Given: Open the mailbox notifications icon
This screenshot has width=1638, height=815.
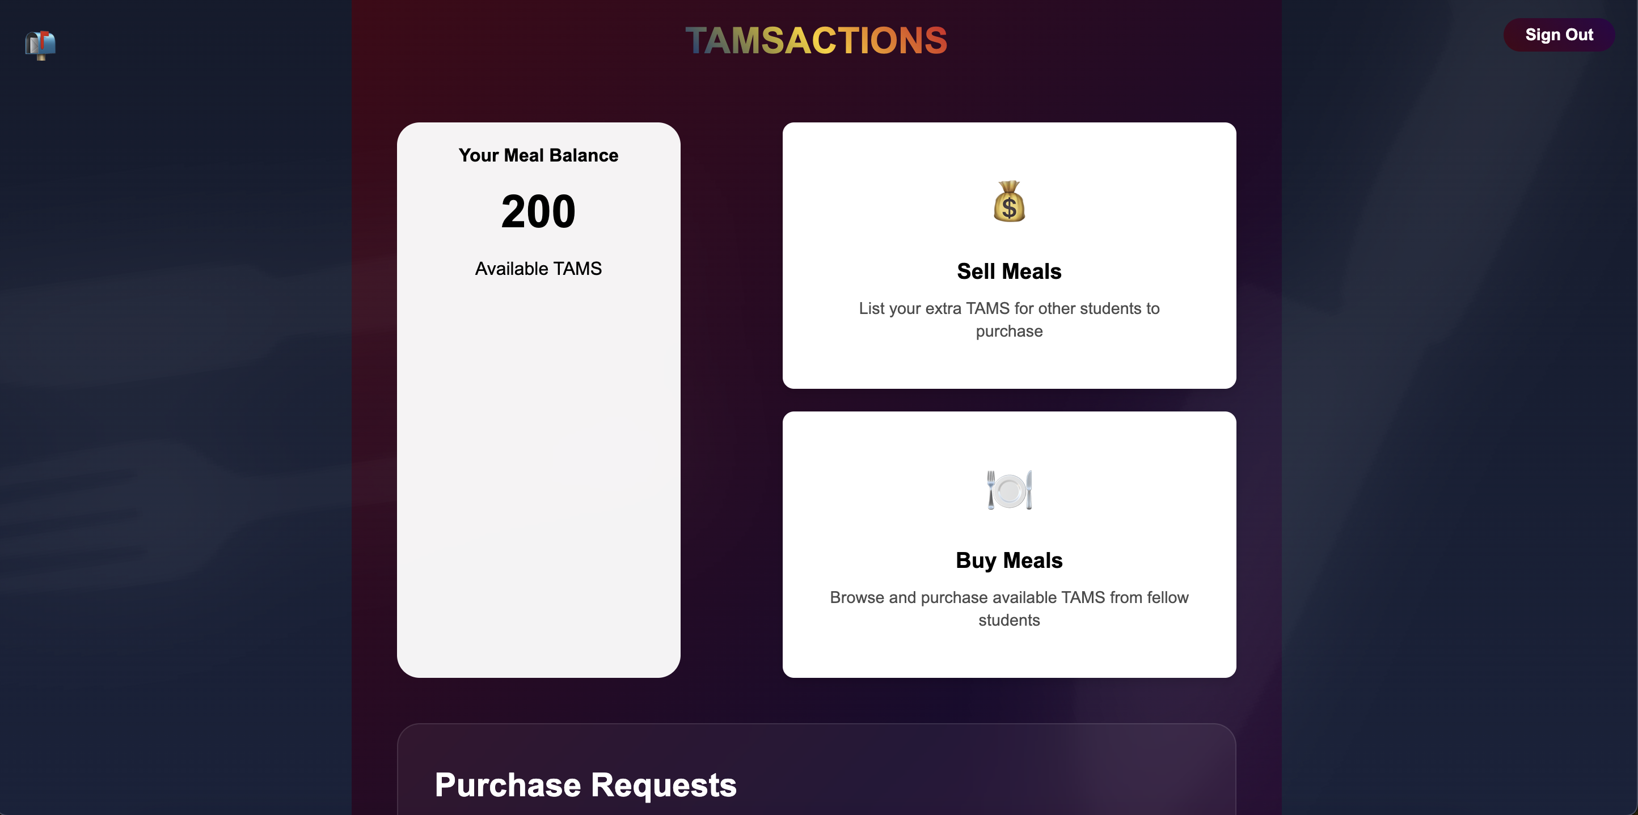Looking at the screenshot, I should pos(40,45).
